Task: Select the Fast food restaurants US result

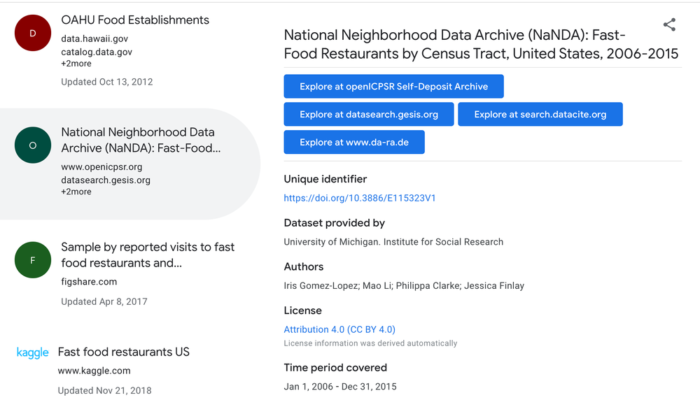Action: coord(123,352)
